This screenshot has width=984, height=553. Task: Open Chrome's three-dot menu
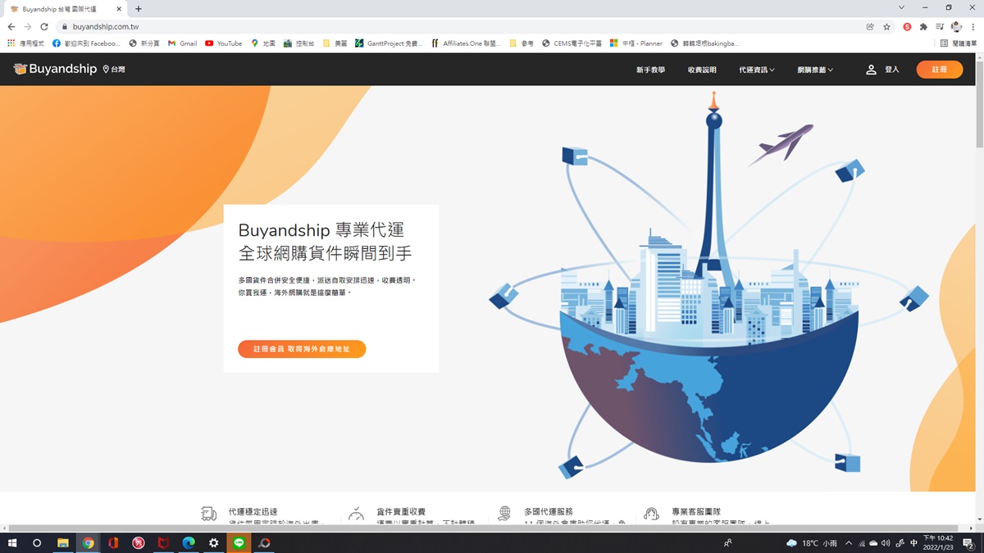pyautogui.click(x=973, y=26)
